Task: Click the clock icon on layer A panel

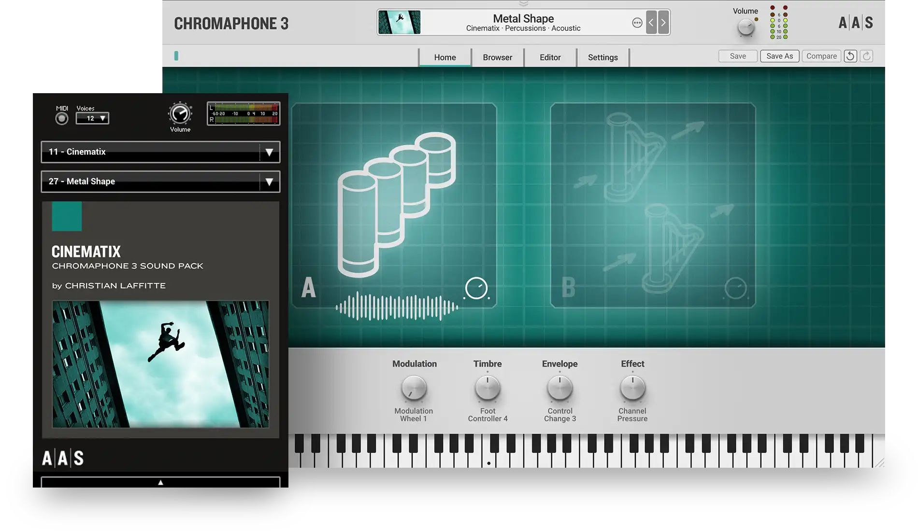Action: tap(476, 288)
